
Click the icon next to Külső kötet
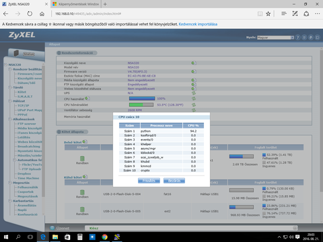(85, 177)
